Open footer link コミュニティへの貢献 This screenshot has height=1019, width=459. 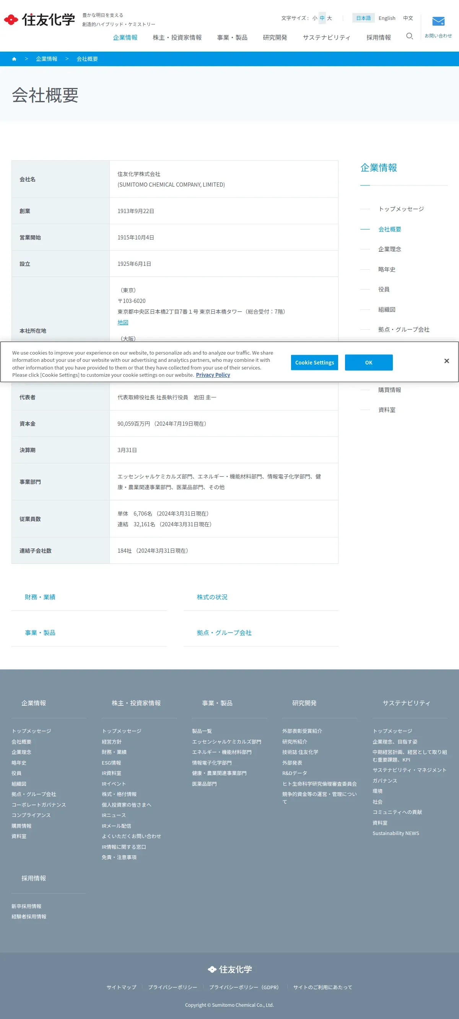coord(397,812)
